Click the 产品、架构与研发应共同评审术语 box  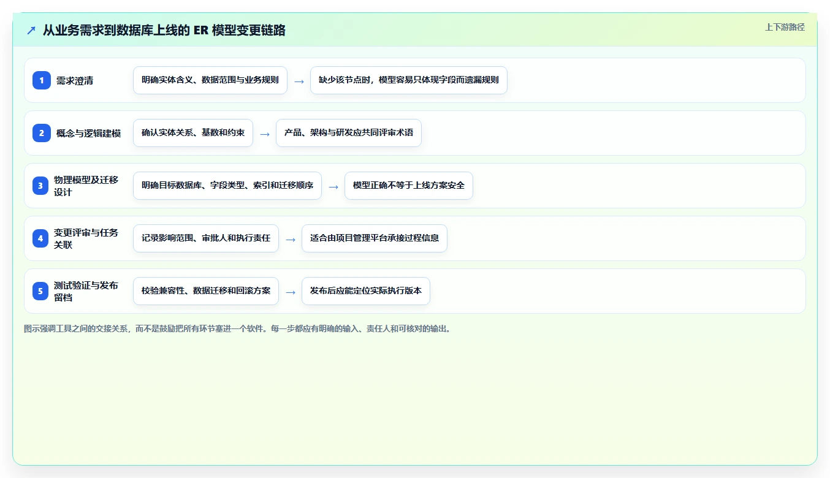pyautogui.click(x=349, y=133)
